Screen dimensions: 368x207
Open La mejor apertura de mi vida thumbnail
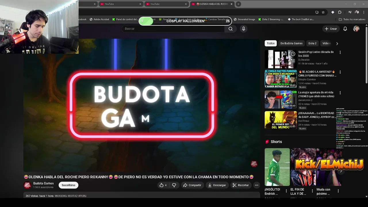[x=281, y=99]
